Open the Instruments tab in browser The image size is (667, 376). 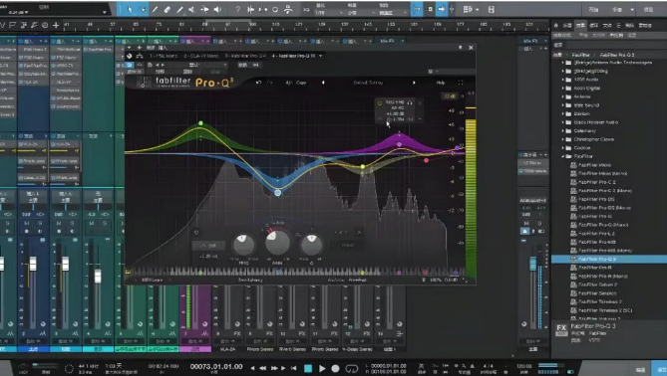(x=568, y=26)
